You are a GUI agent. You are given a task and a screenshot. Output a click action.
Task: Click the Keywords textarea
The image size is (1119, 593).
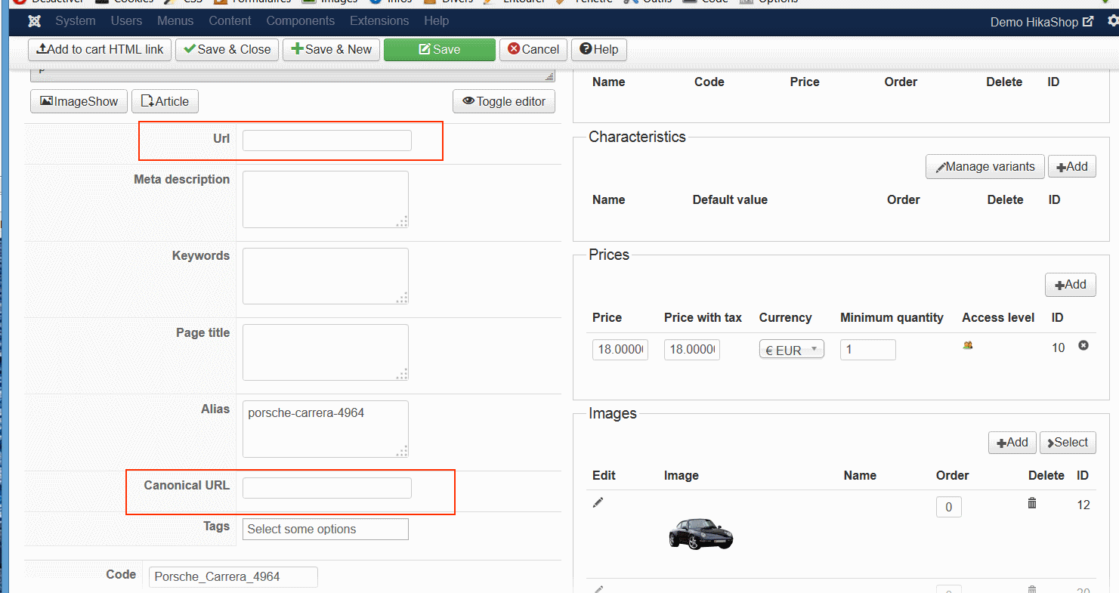(326, 276)
